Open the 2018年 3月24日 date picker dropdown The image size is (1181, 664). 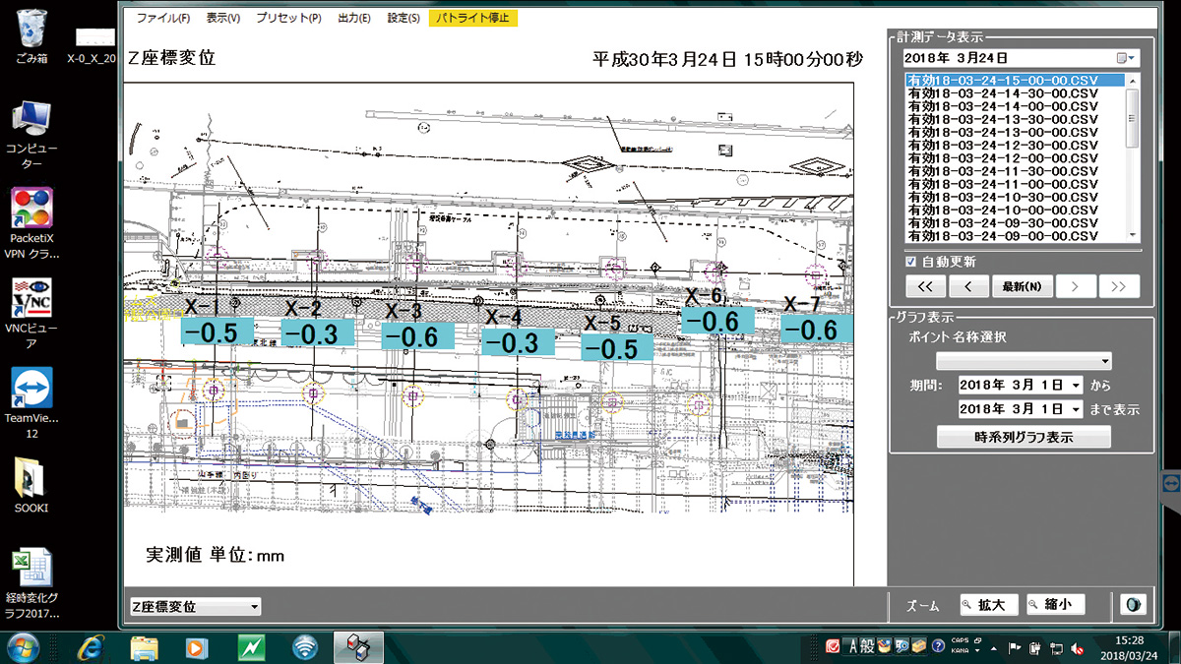1127,58
